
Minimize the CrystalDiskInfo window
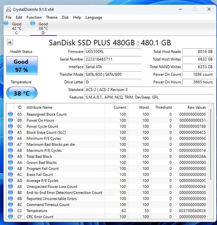[x=180, y=9]
